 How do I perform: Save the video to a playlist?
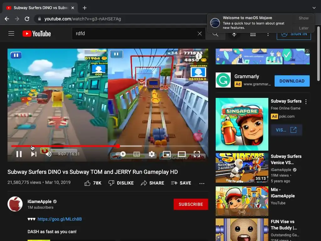[x=181, y=183]
